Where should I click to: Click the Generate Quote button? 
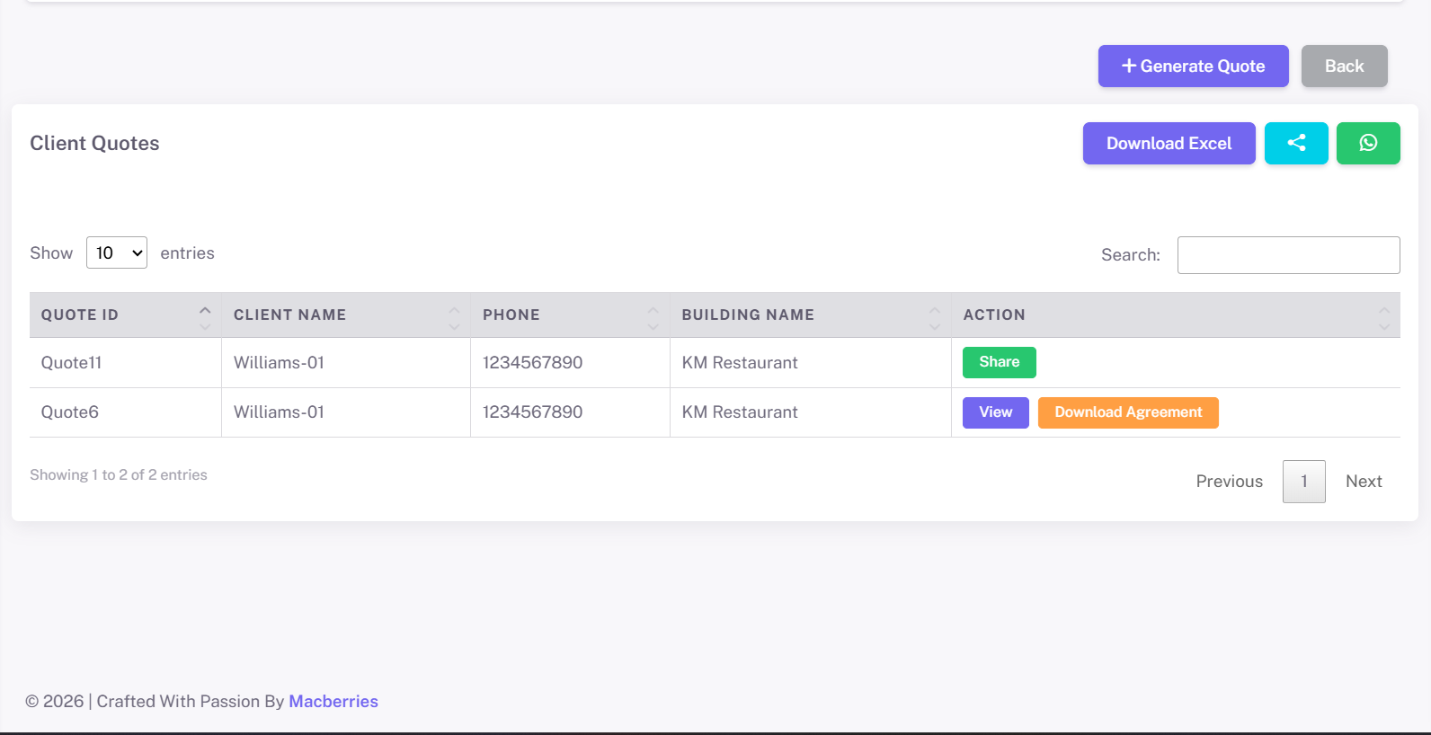pos(1193,66)
